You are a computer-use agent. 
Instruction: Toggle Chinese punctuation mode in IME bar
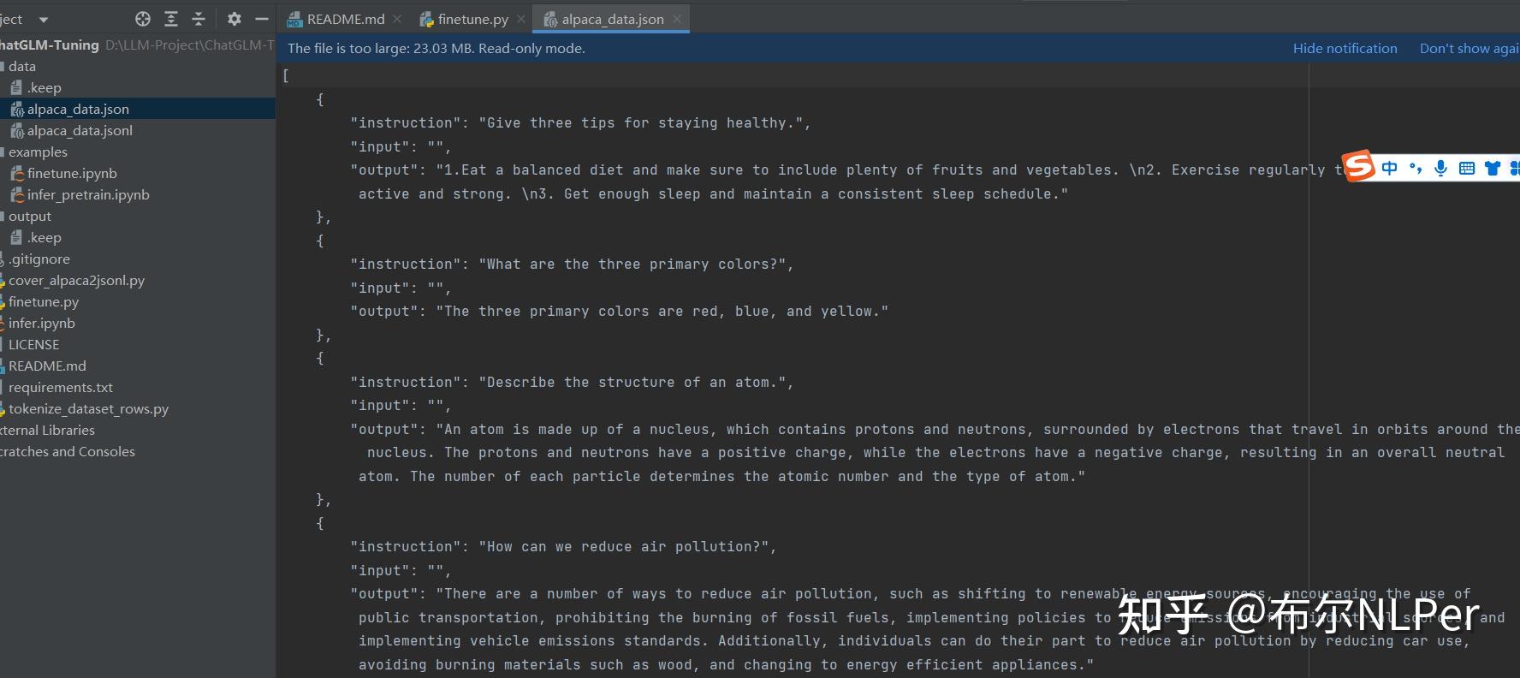point(1416,168)
